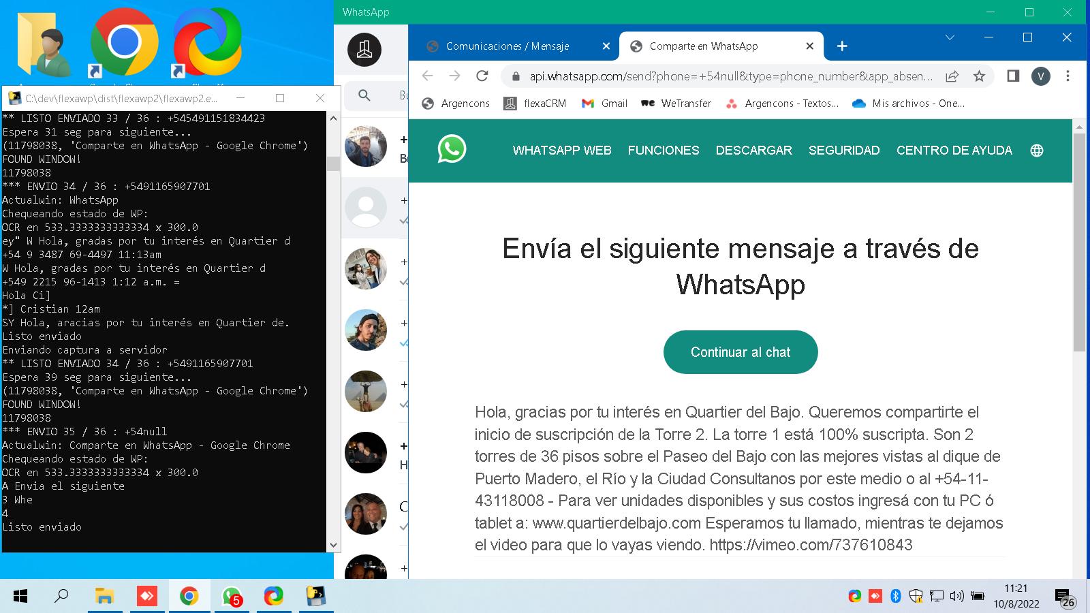Open DESCARGAR menu item
1090x613 pixels.
[x=753, y=151]
